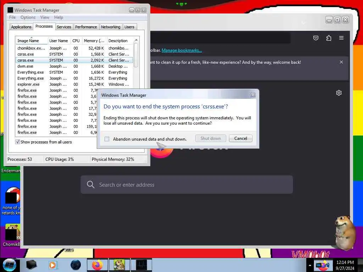Open the clock showing 12:14 PM

345,265
